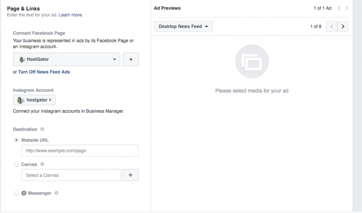The image size is (362, 213).
Task: Click the 'Page & Links' heading
Action: (23, 8)
